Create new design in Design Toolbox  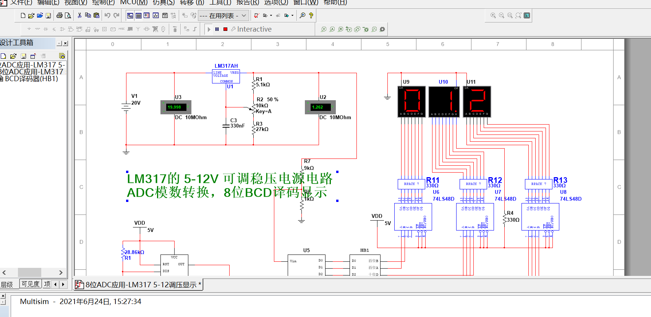click(3, 56)
